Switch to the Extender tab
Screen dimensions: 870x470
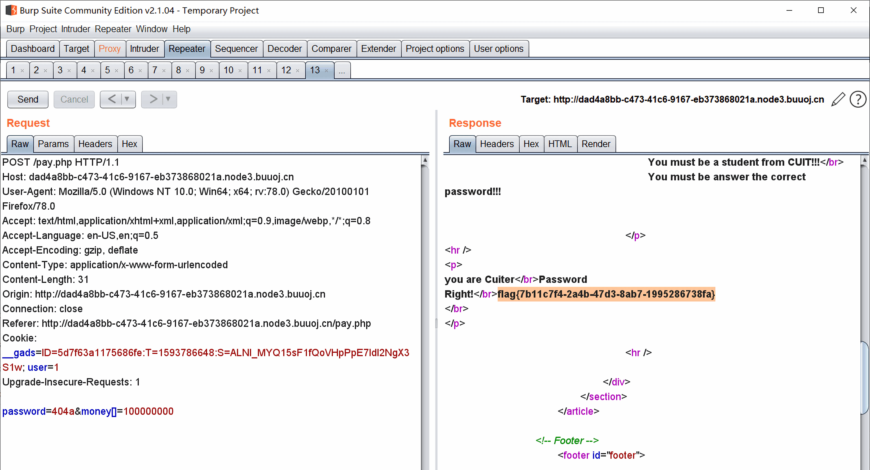[378, 48]
